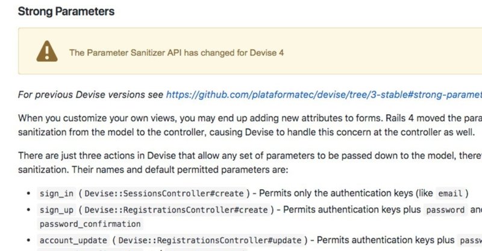Click the sign_in code label

57,194
